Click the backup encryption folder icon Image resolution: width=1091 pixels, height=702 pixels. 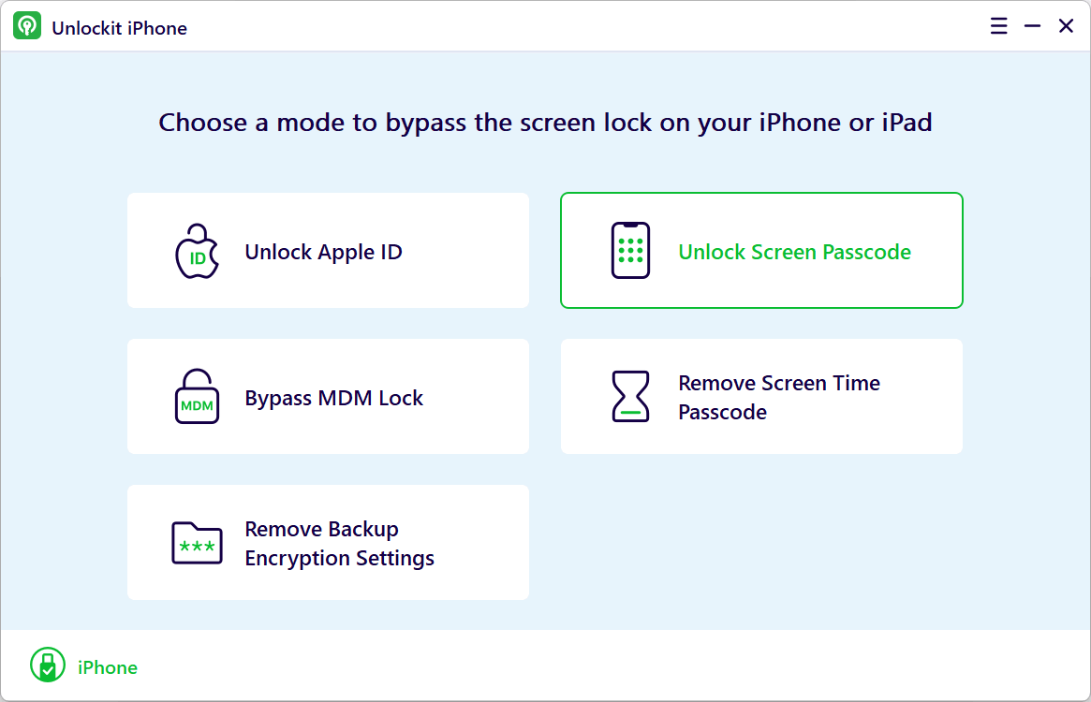click(197, 543)
